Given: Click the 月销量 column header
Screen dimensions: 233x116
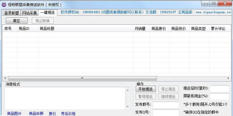Looking at the screenshot, I should pos(141,29).
